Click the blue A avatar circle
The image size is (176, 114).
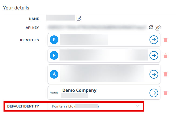(54, 74)
